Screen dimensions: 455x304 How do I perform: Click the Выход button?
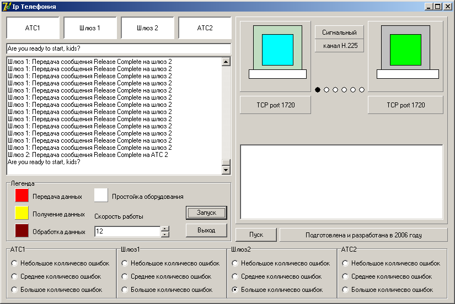pyautogui.click(x=206, y=230)
